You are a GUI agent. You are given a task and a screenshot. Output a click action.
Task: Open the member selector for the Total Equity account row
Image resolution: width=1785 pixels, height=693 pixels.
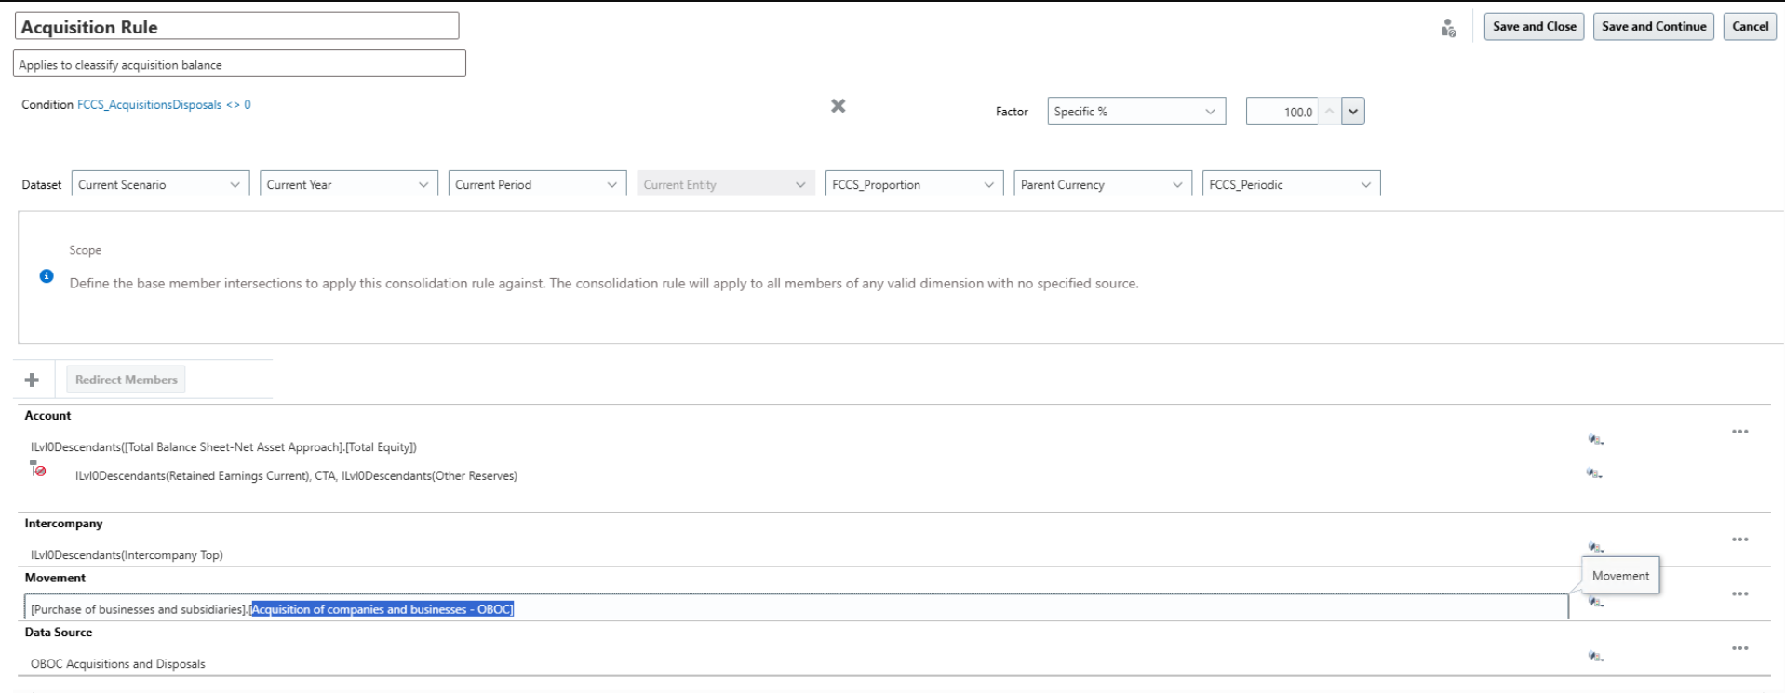[1595, 439]
